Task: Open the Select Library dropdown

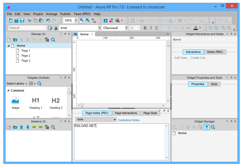Action: tap(17, 83)
